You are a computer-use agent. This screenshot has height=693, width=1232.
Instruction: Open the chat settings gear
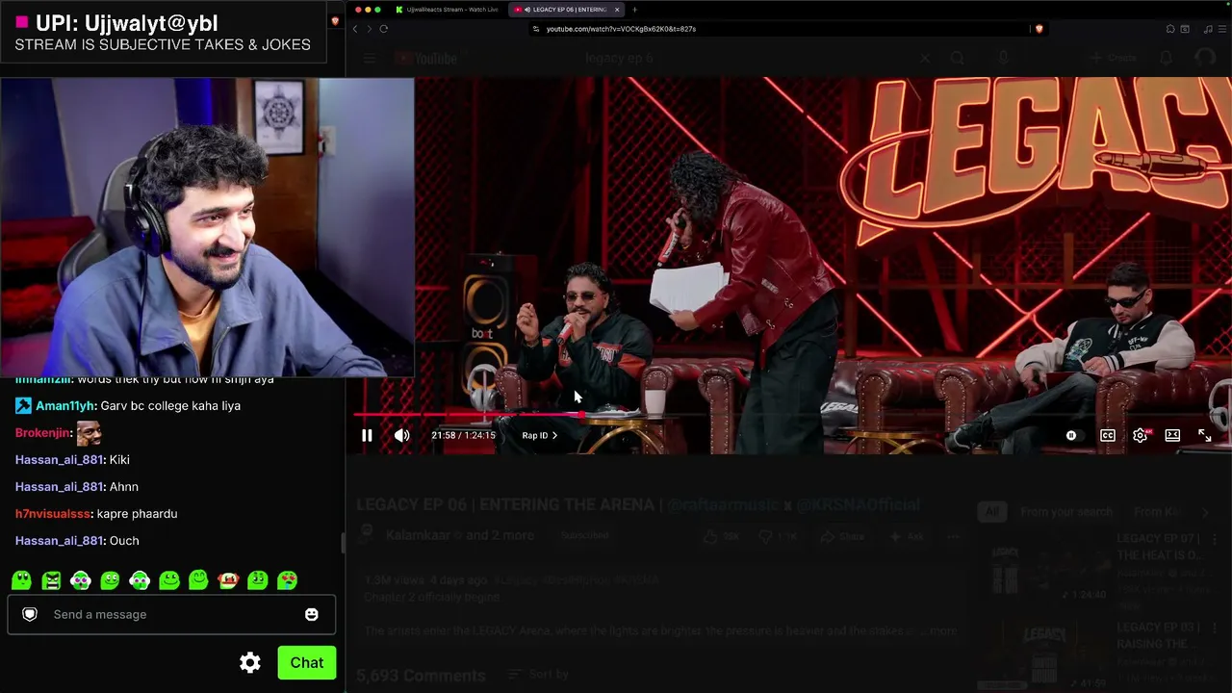tap(250, 662)
